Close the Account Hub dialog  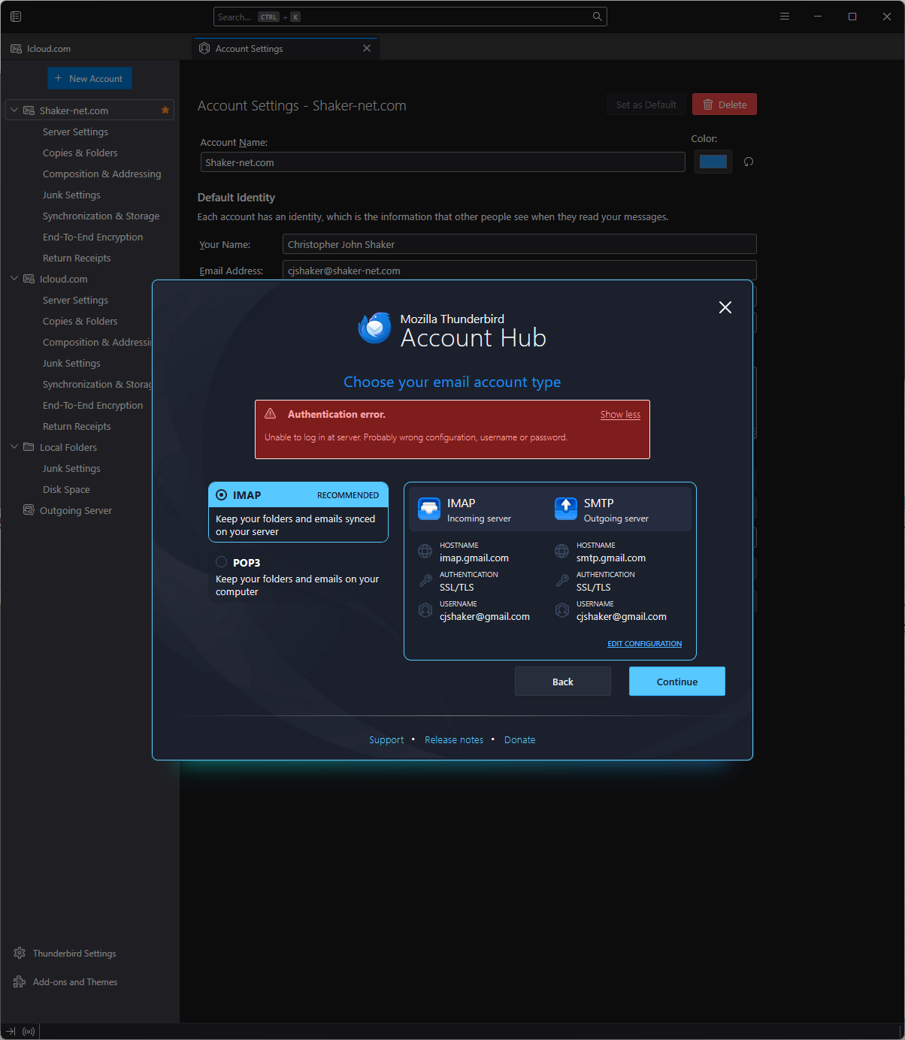tap(725, 307)
